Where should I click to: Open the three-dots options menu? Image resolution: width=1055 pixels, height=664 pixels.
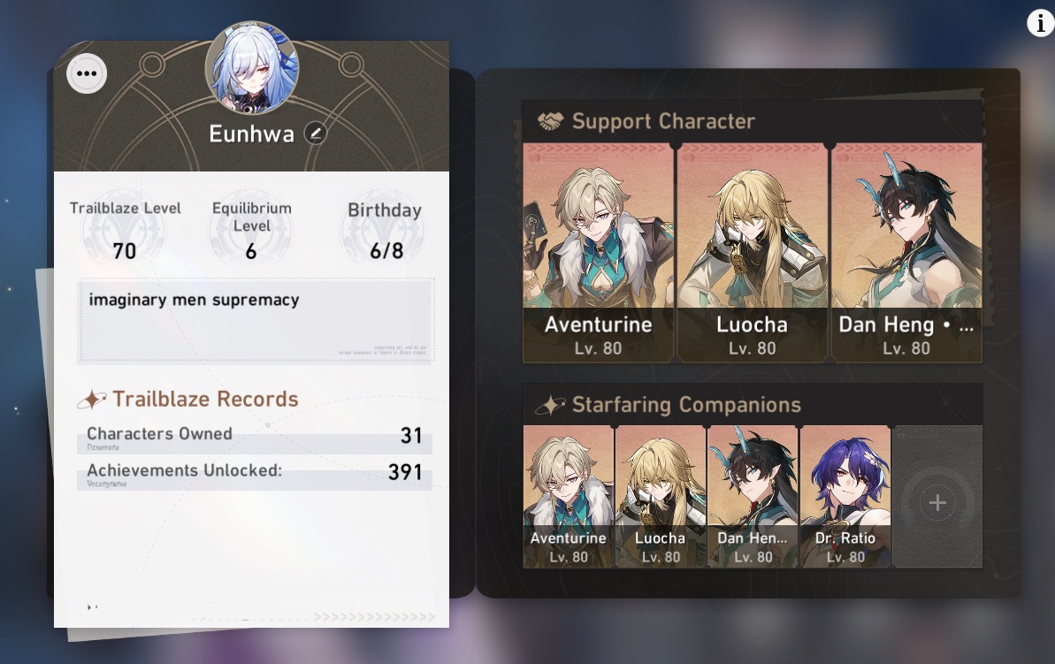click(87, 73)
